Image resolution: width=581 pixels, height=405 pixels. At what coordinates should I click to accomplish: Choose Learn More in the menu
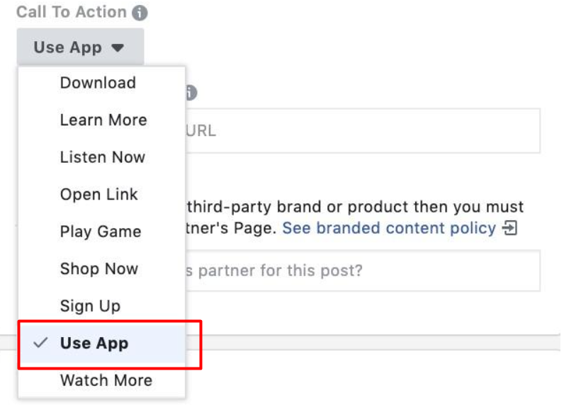(x=103, y=120)
